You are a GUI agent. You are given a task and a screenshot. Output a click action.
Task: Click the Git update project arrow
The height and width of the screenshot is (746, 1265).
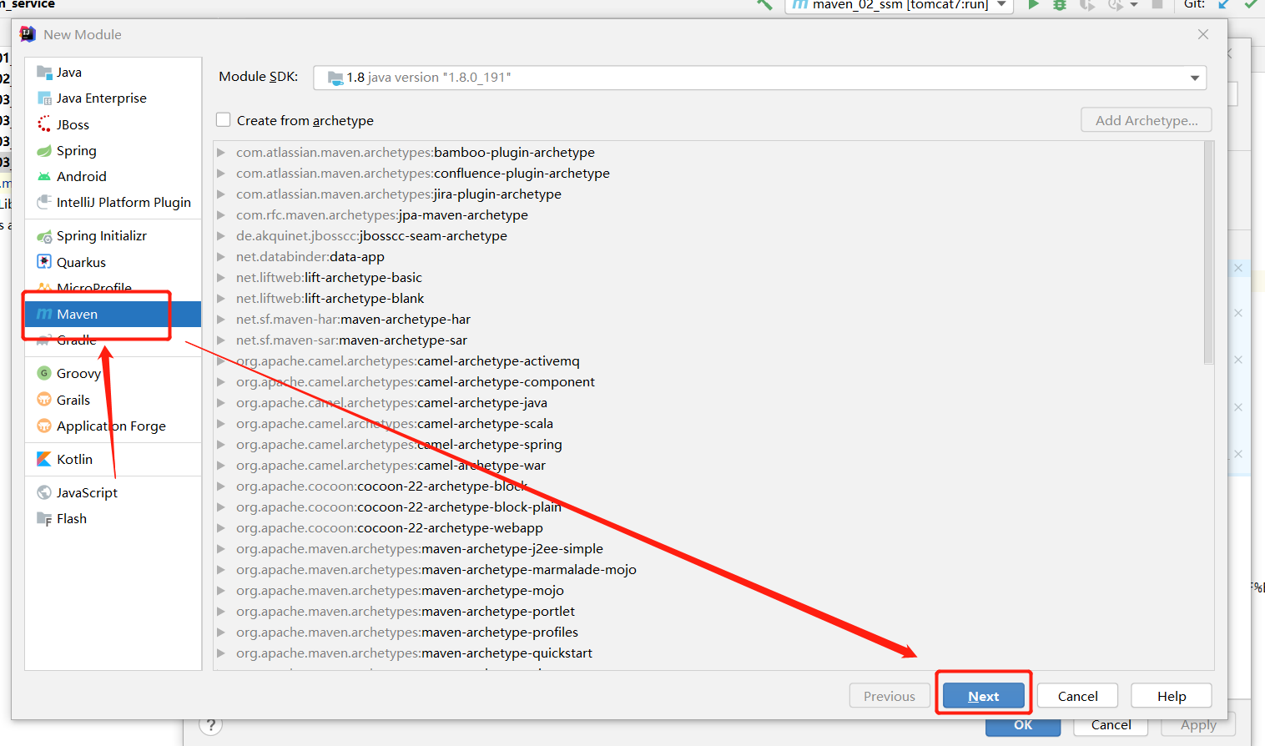1224,4
